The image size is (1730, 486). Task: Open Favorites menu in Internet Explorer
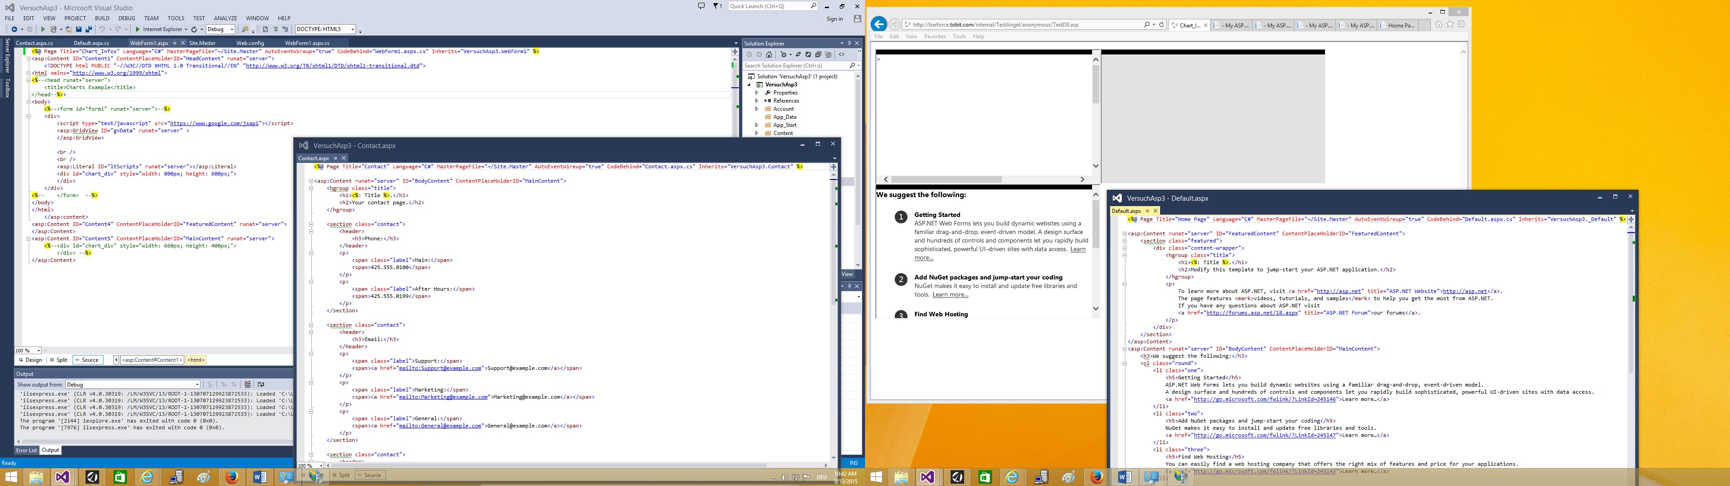(x=934, y=36)
